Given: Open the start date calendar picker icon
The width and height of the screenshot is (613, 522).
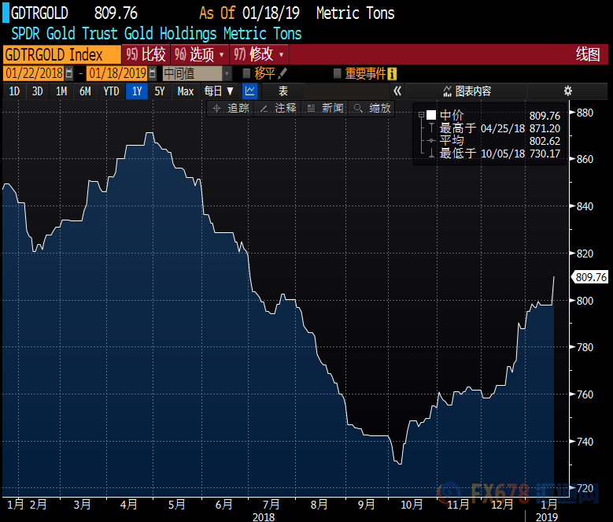Looking at the screenshot, I should pyautogui.click(x=69, y=73).
